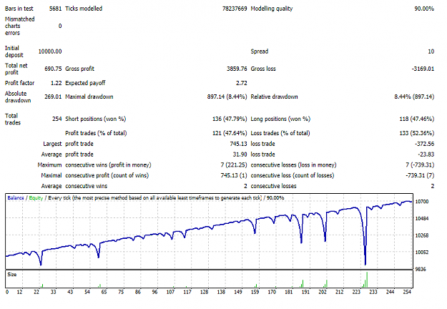The width and height of the screenshot is (447, 309).
Task: Click Relative drawdown value 8.44% (897.14)
Action: 414,97
